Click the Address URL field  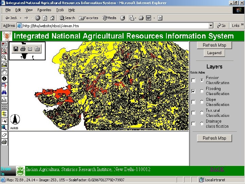116,26
